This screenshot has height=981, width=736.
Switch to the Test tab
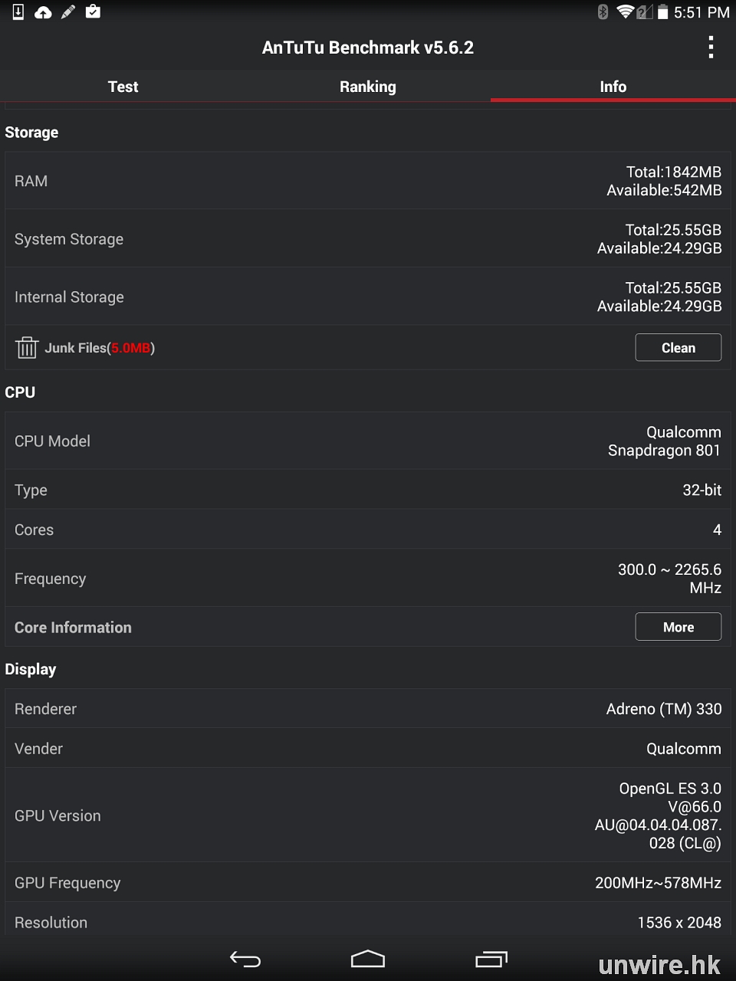tap(123, 87)
